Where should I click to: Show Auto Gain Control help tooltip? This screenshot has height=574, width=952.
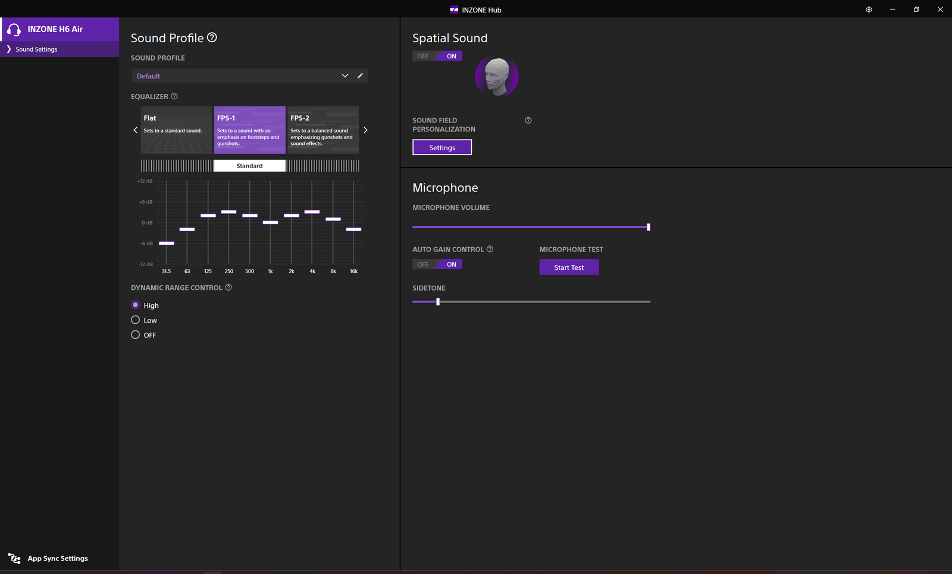(x=490, y=249)
